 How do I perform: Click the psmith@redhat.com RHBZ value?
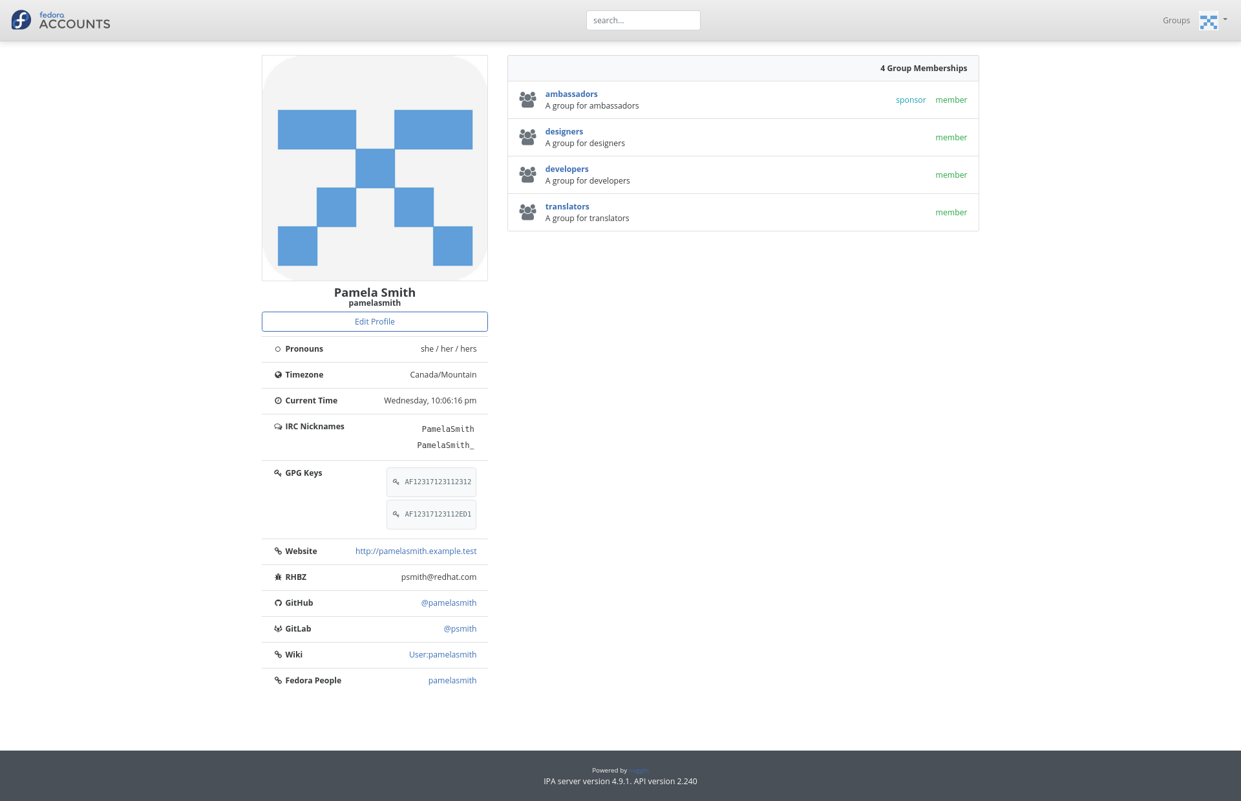pyautogui.click(x=439, y=577)
